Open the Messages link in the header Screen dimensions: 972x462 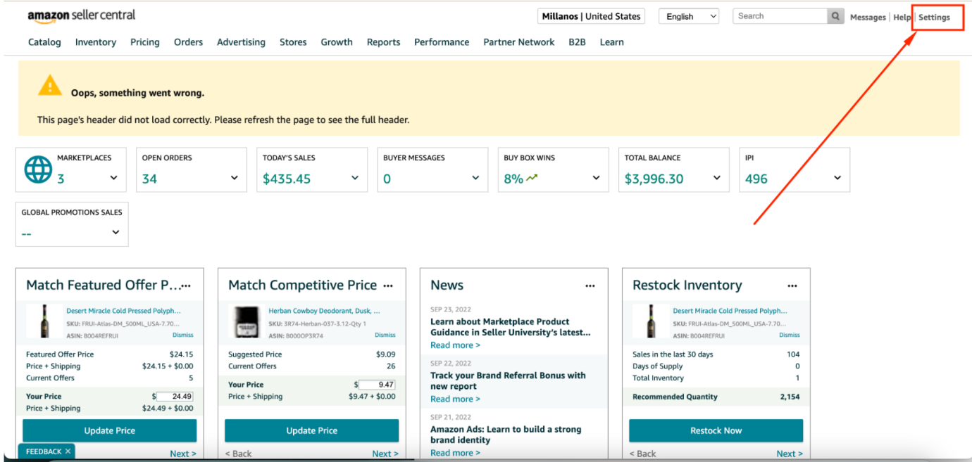point(868,17)
